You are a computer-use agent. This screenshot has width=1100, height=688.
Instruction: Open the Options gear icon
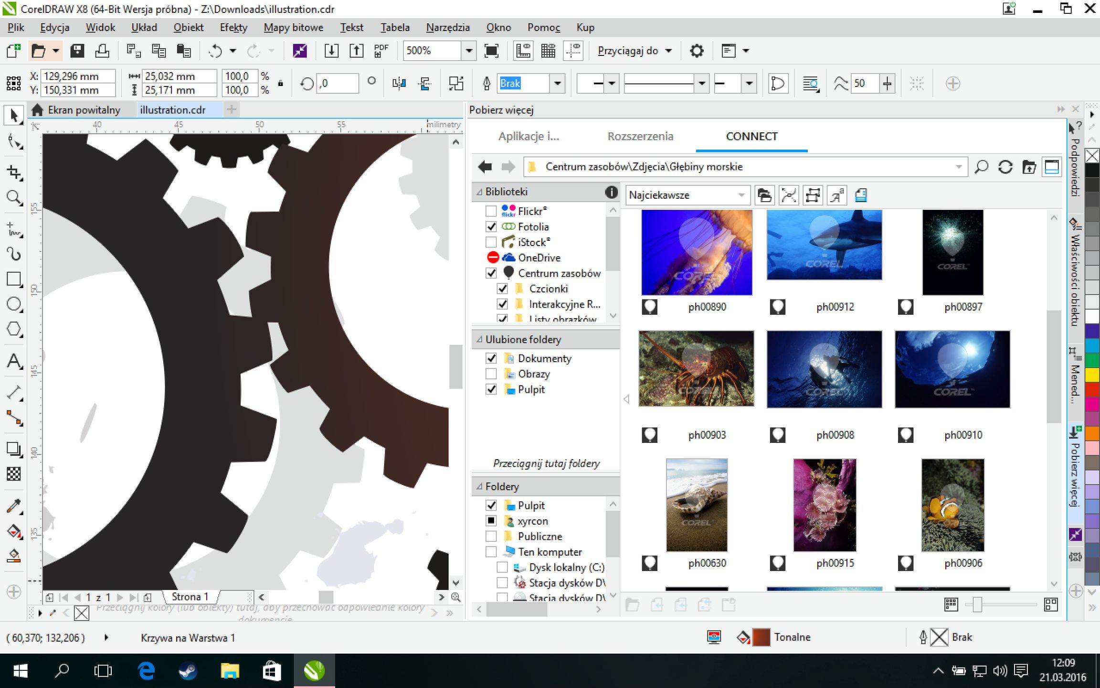(697, 51)
